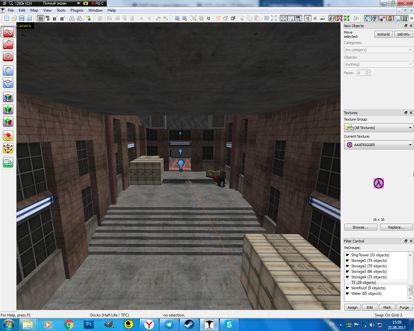414x331 pixels.
Task: Click the Faces number input field
Action: [x=361, y=73]
